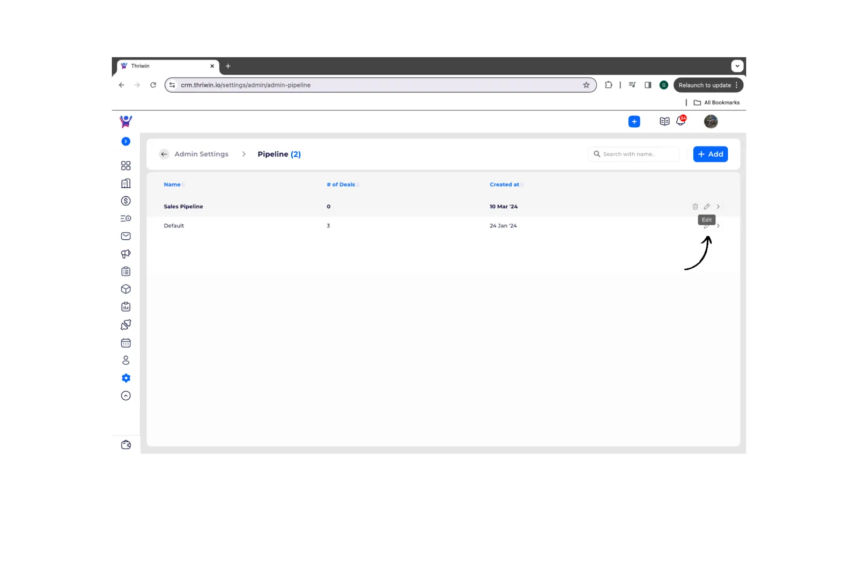Open the tab search dropdown arrow

(x=737, y=66)
